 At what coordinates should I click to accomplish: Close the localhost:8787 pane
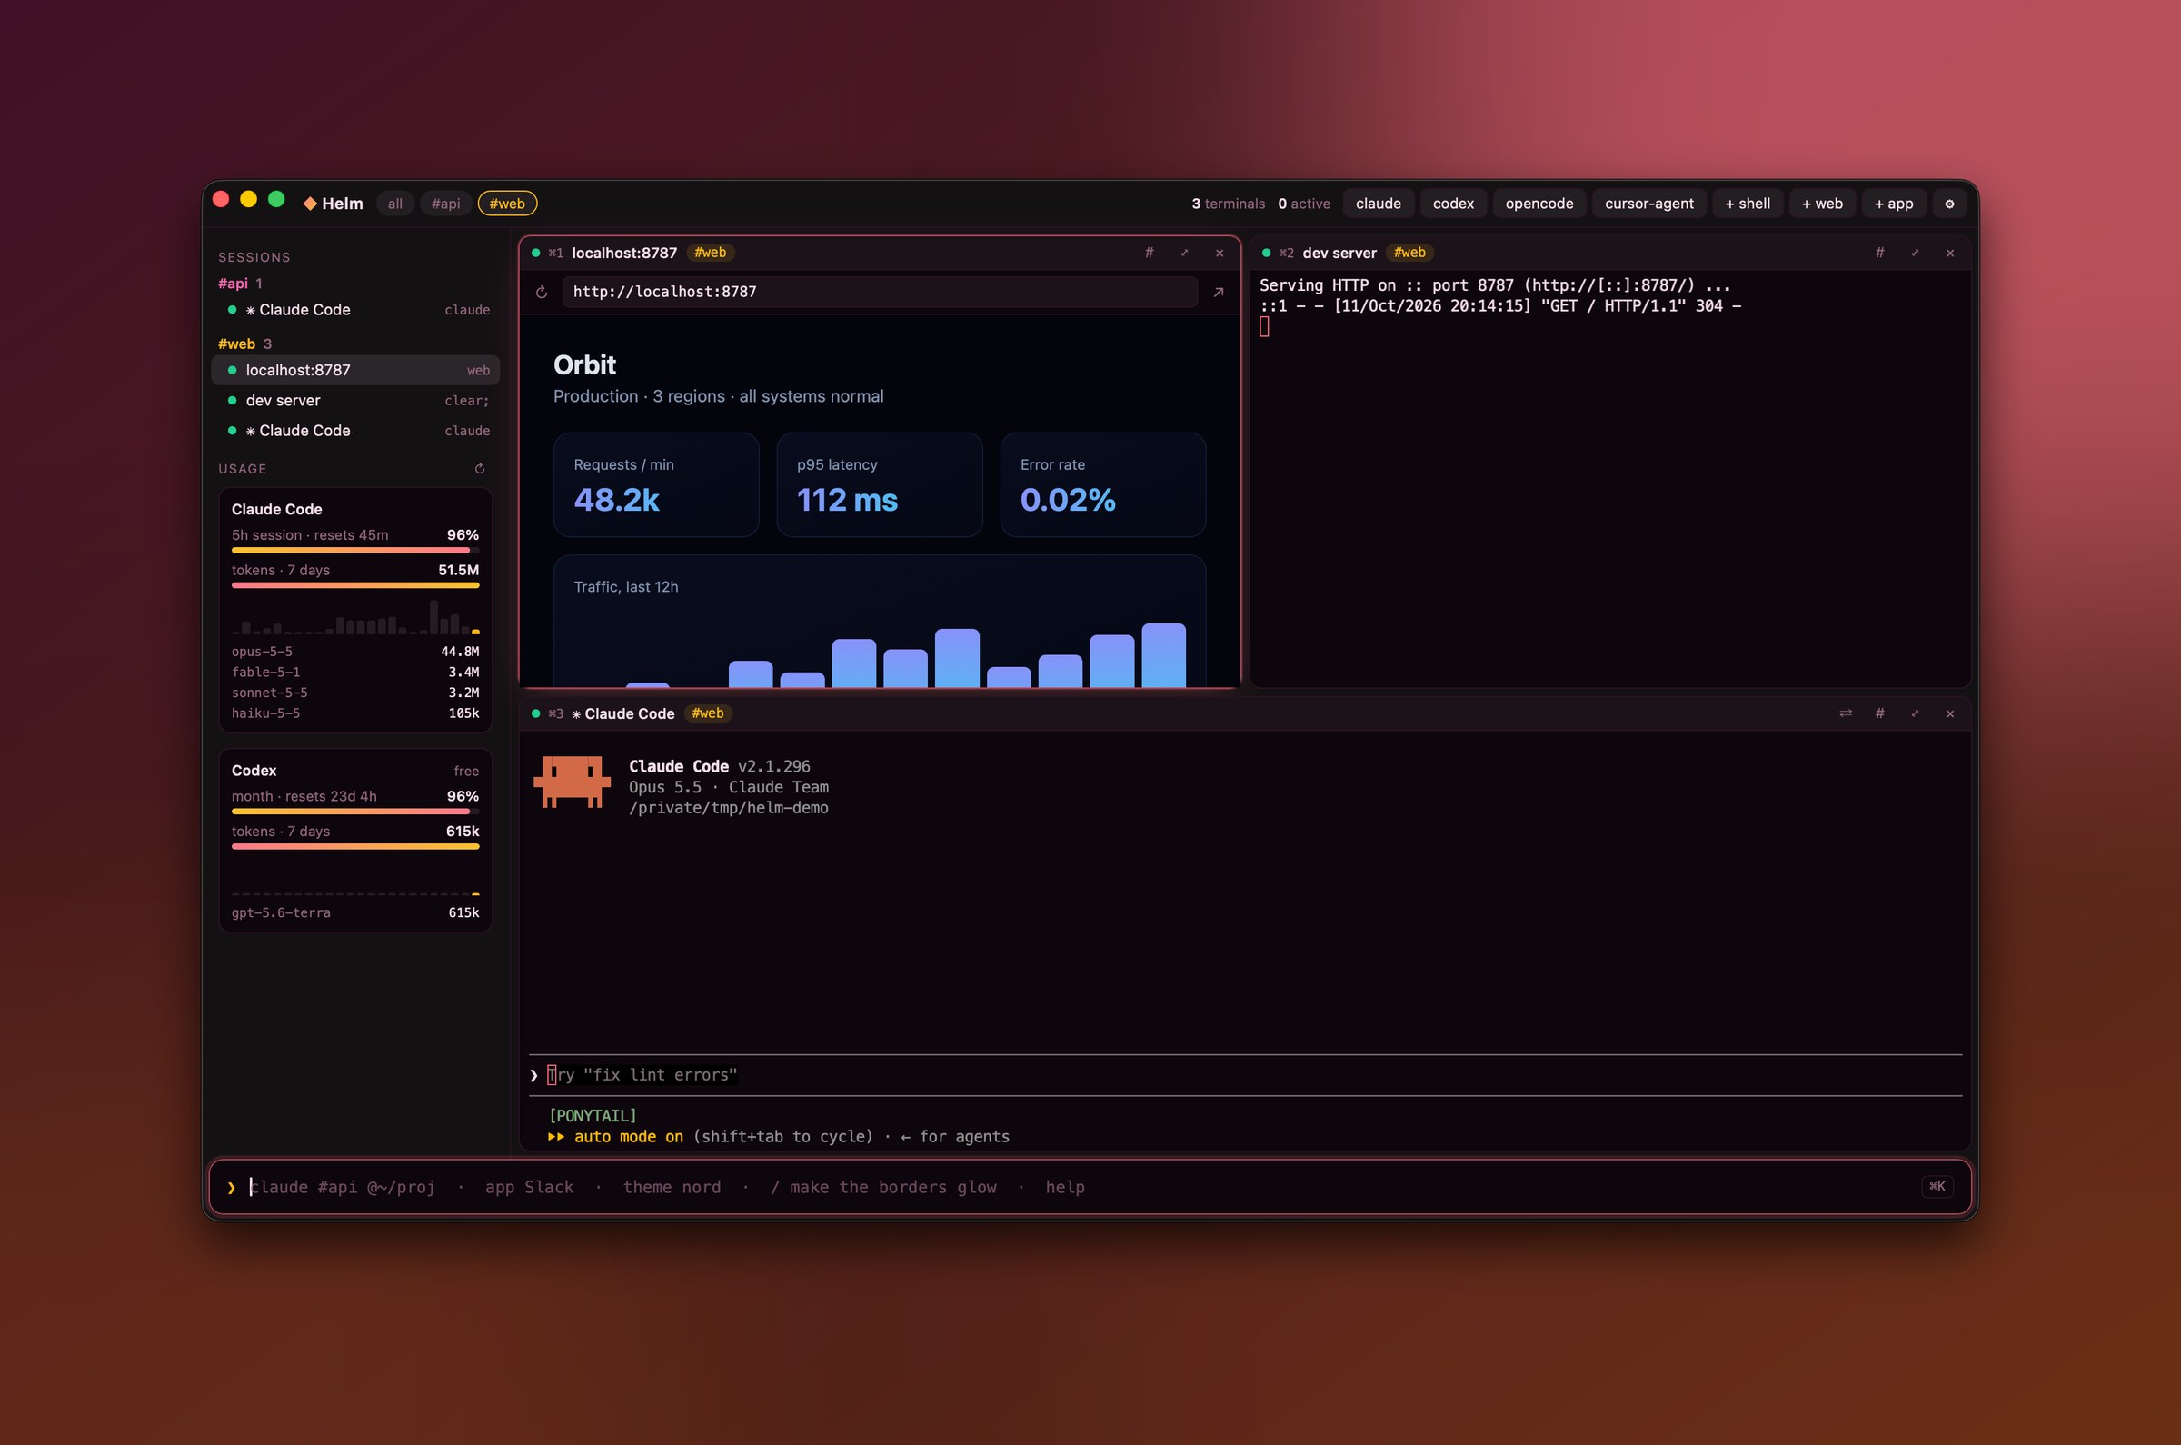click(x=1219, y=253)
